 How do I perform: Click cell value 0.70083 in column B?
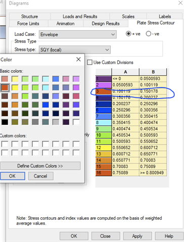click(153, 160)
